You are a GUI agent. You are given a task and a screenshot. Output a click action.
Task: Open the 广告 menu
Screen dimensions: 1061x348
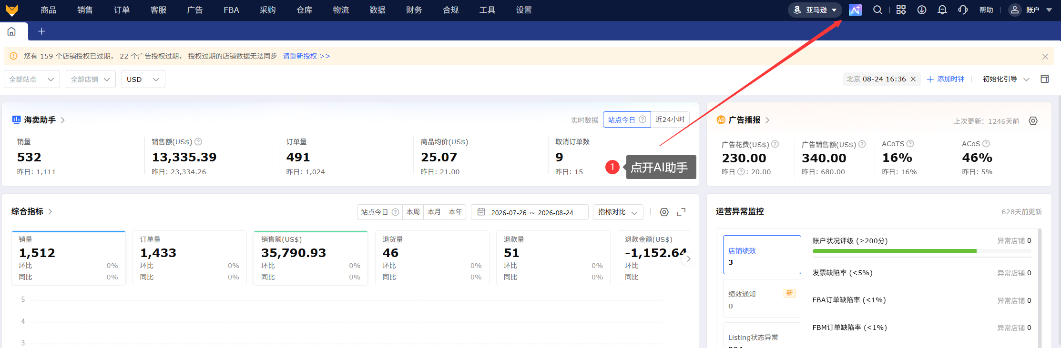pos(194,10)
